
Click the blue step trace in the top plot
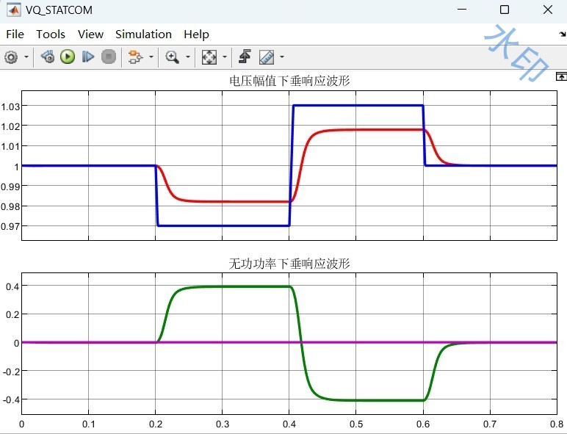(x=358, y=106)
